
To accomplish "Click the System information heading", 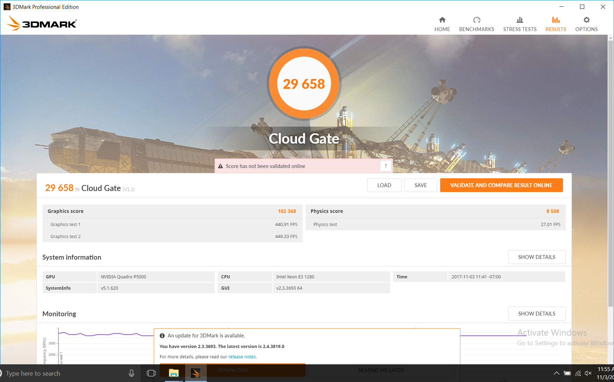I will 72,257.
